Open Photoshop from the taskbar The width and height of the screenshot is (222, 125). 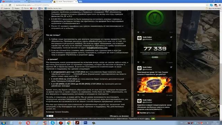[86, 123]
